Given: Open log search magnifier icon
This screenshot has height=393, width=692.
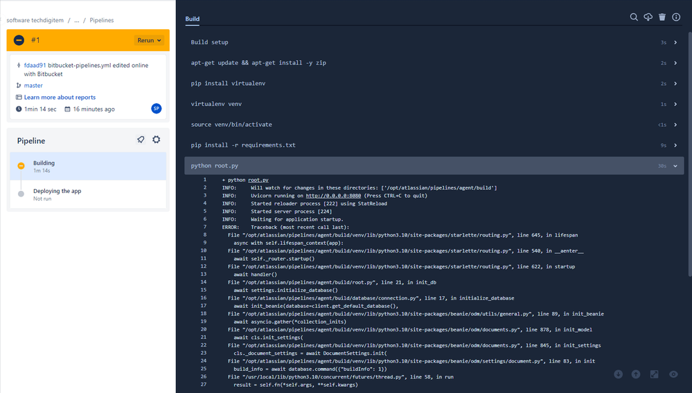Looking at the screenshot, I should (x=634, y=17).
